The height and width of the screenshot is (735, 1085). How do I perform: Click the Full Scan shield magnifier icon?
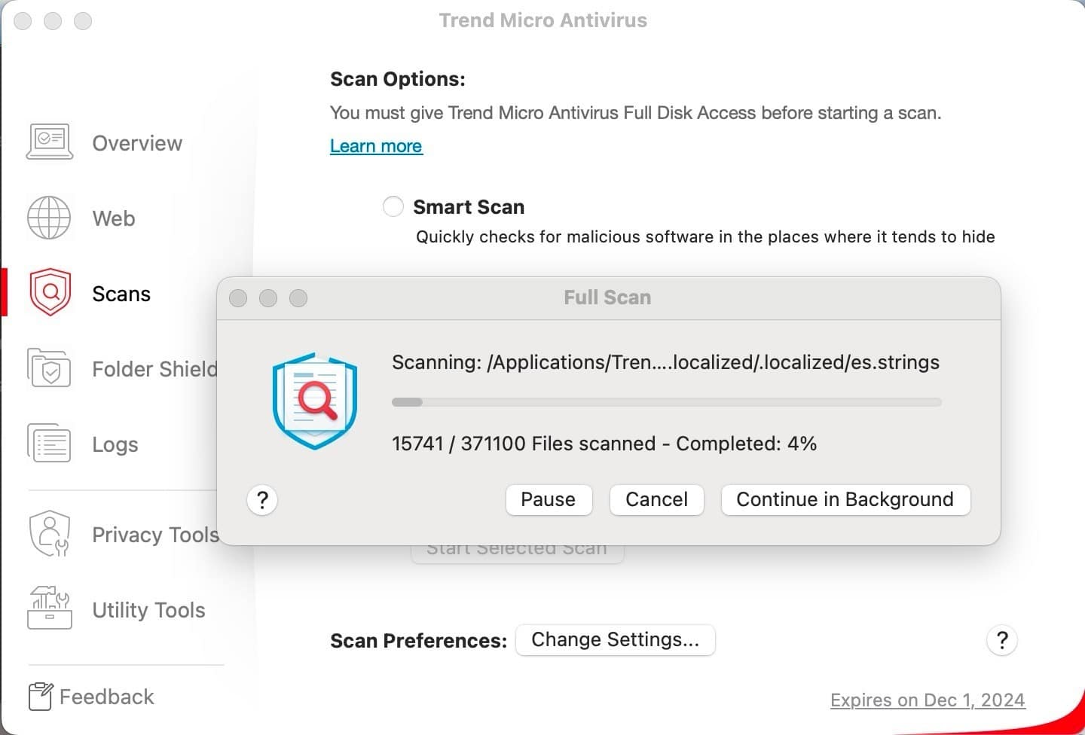pyautogui.click(x=315, y=401)
